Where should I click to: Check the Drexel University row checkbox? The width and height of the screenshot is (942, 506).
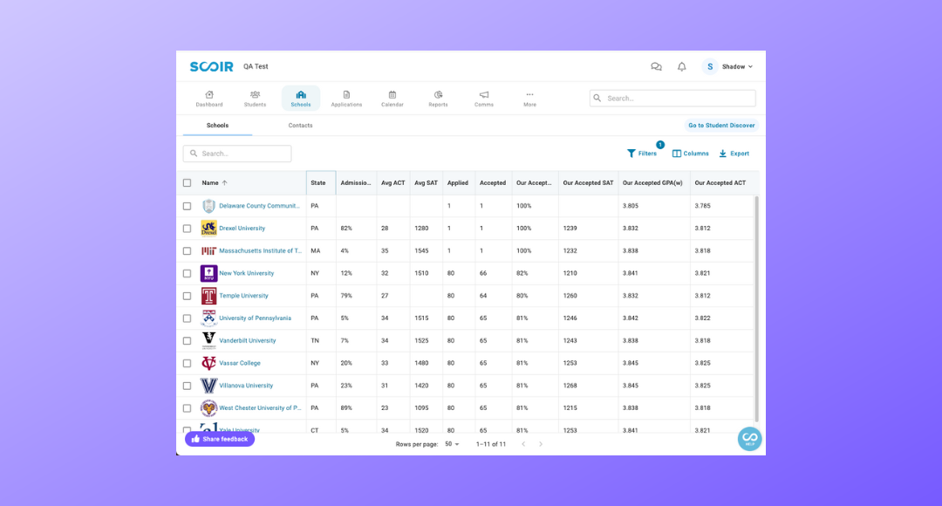tap(187, 229)
